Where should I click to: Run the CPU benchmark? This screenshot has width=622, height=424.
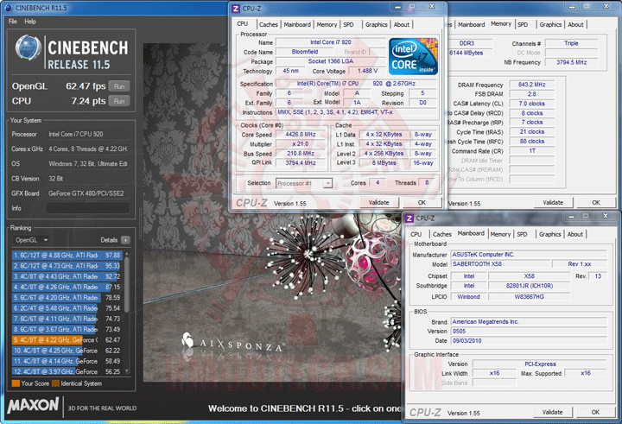click(x=119, y=101)
